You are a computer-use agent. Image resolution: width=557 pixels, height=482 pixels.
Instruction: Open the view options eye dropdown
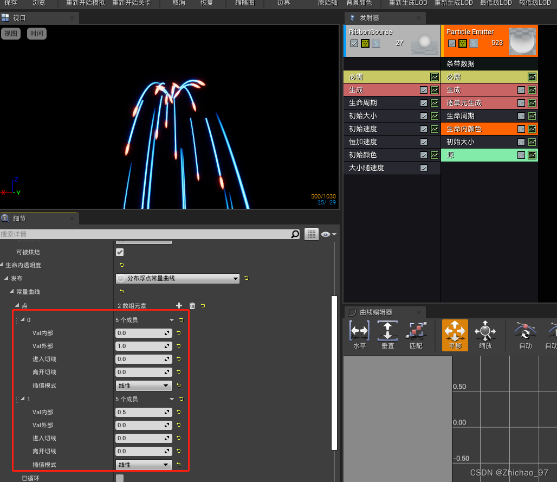click(328, 234)
